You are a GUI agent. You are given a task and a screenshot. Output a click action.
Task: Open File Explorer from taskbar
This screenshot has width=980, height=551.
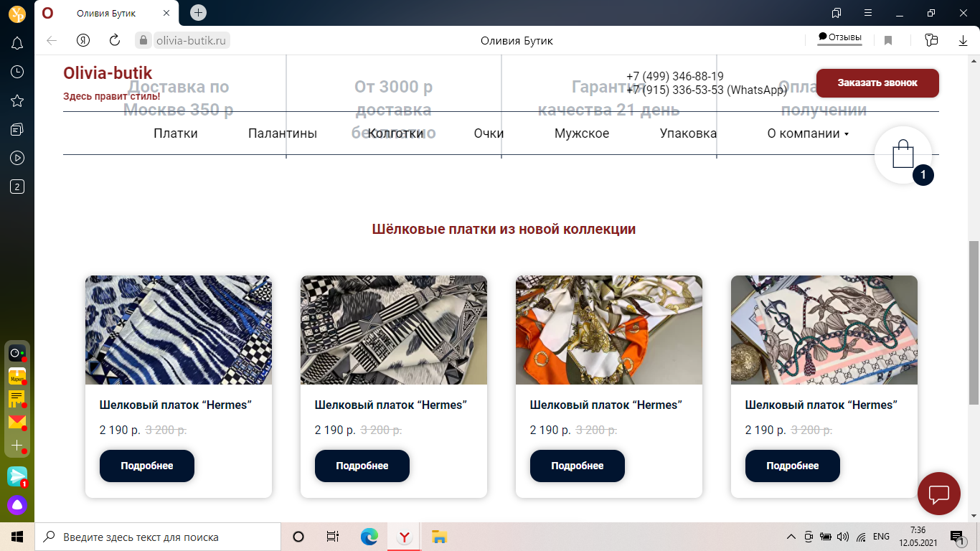[439, 537]
